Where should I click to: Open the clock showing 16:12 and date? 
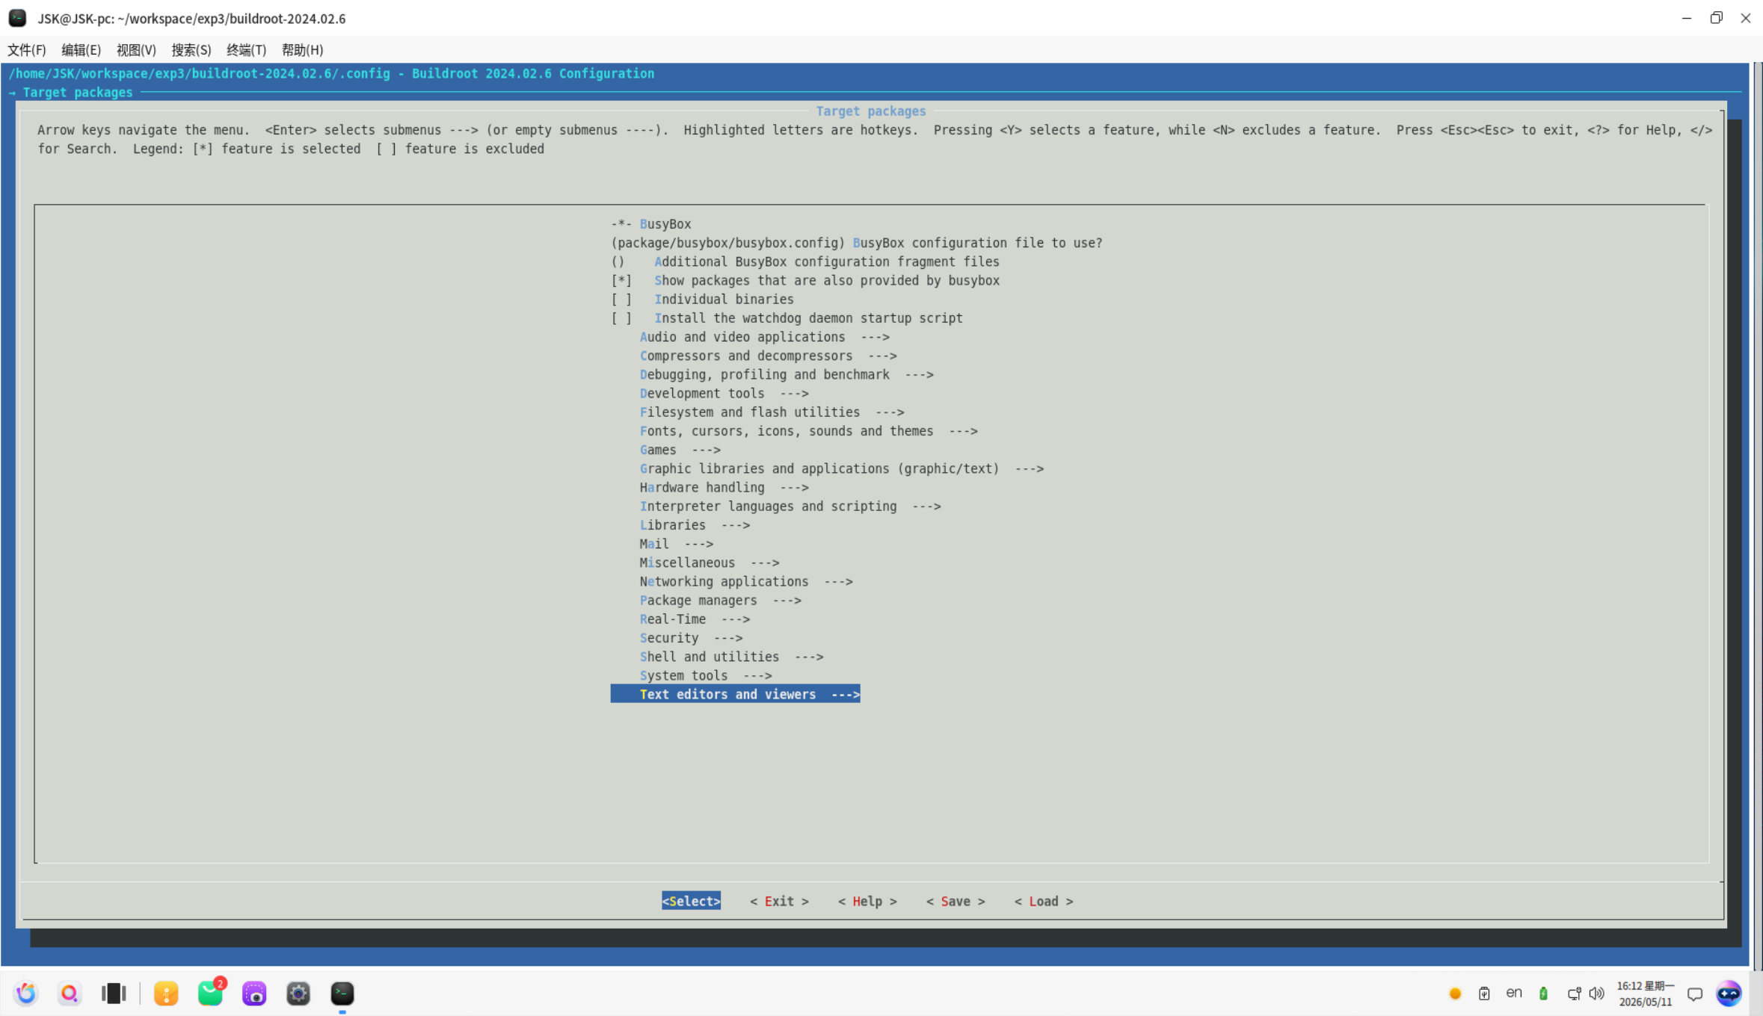coord(1645,994)
